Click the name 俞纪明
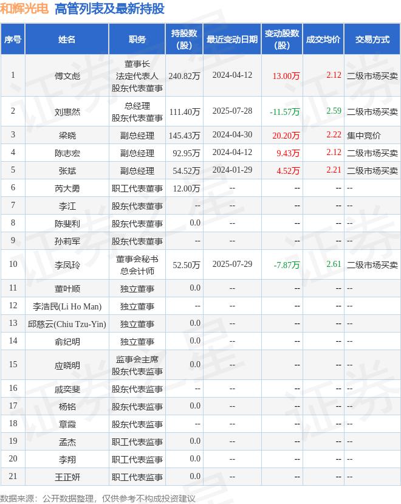The image size is (401, 504). coord(67,342)
